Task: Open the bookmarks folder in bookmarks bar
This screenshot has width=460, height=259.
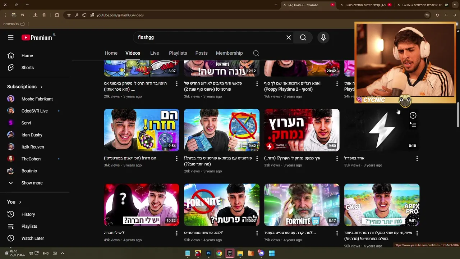Action: [14, 24]
